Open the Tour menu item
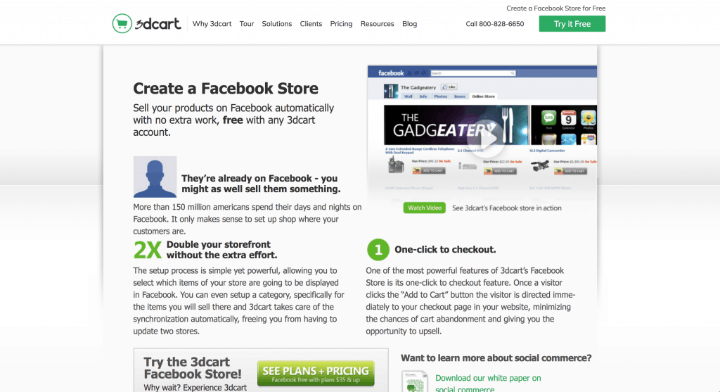 tap(247, 24)
